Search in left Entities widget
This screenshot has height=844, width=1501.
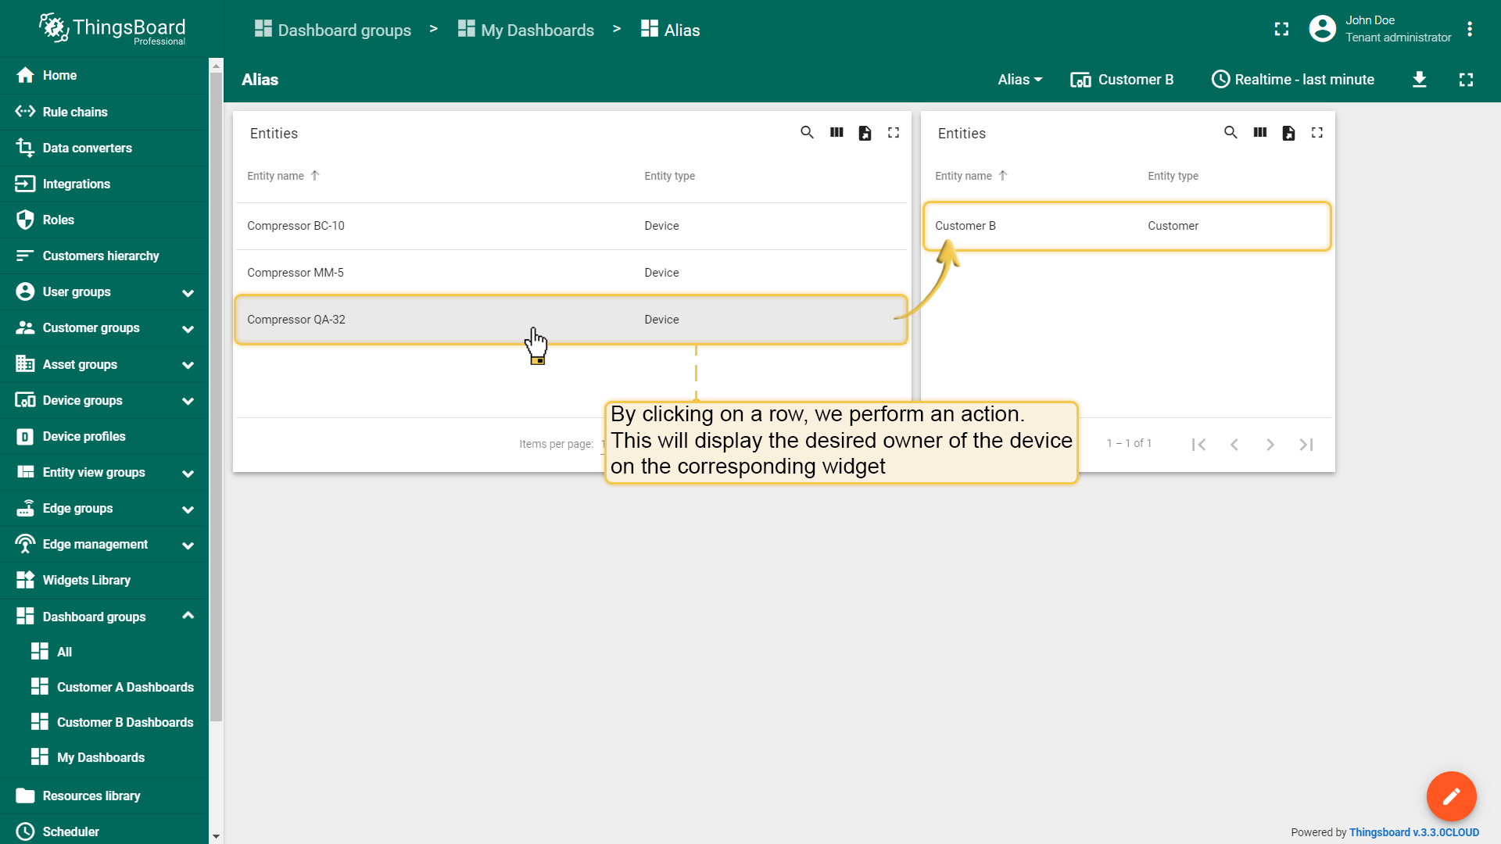[x=807, y=133]
